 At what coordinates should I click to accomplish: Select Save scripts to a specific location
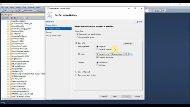(77, 34)
